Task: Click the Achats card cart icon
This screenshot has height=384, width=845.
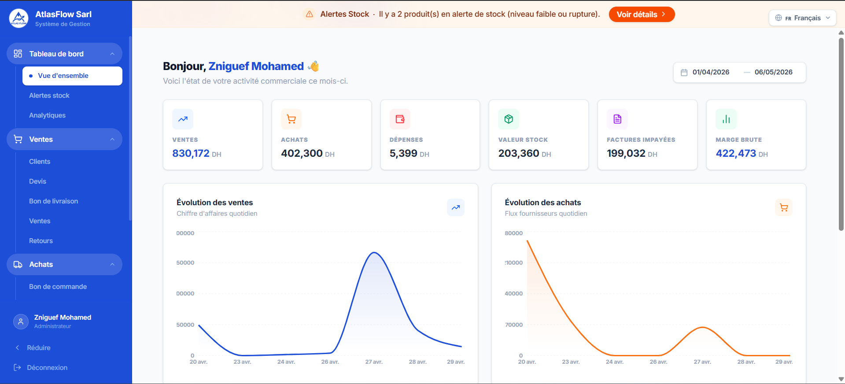Action: [x=291, y=119]
